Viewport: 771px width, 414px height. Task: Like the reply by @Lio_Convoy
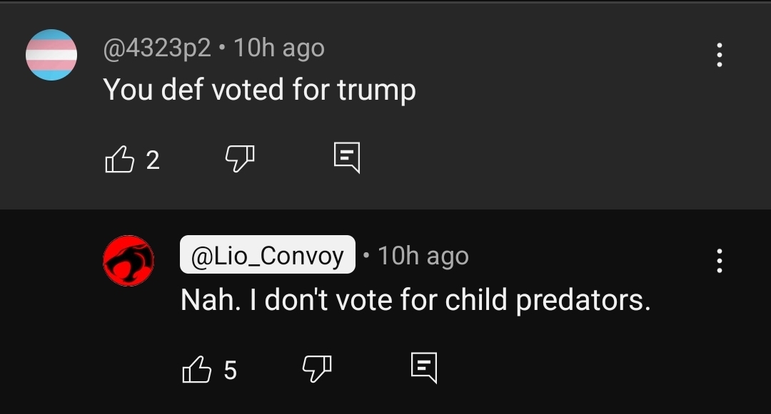[x=197, y=369]
